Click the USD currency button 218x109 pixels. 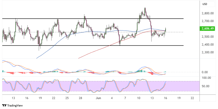pos(208,4)
